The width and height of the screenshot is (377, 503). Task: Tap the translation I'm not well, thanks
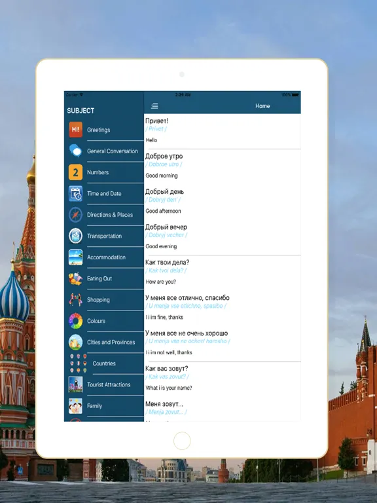click(x=169, y=352)
